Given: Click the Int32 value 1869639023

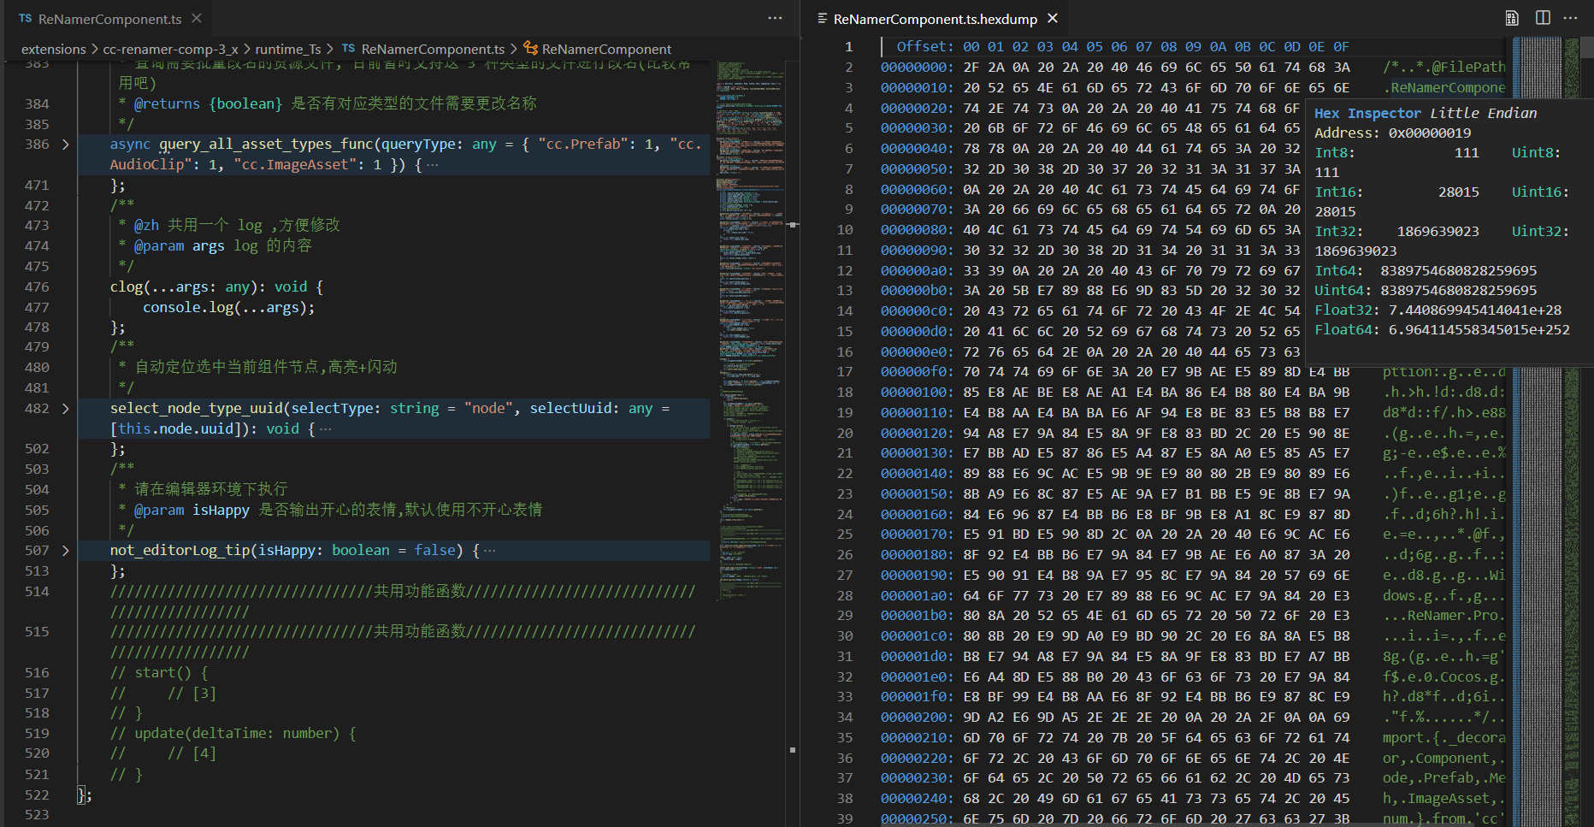Looking at the screenshot, I should point(1438,232).
